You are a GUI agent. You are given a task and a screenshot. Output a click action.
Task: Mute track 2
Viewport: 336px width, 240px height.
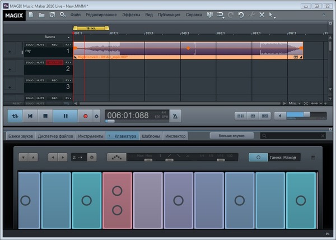[x=40, y=62]
